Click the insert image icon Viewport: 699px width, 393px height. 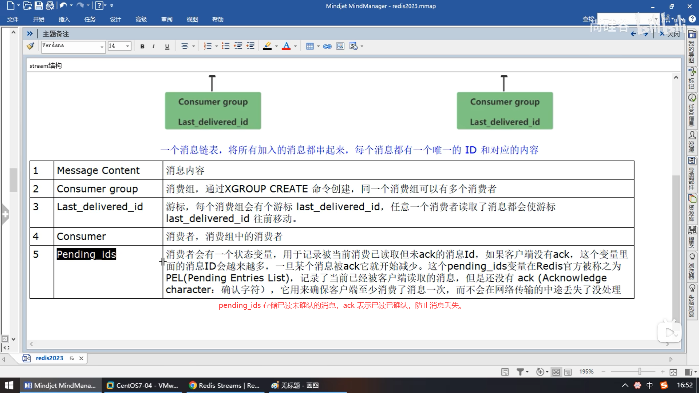(x=340, y=46)
